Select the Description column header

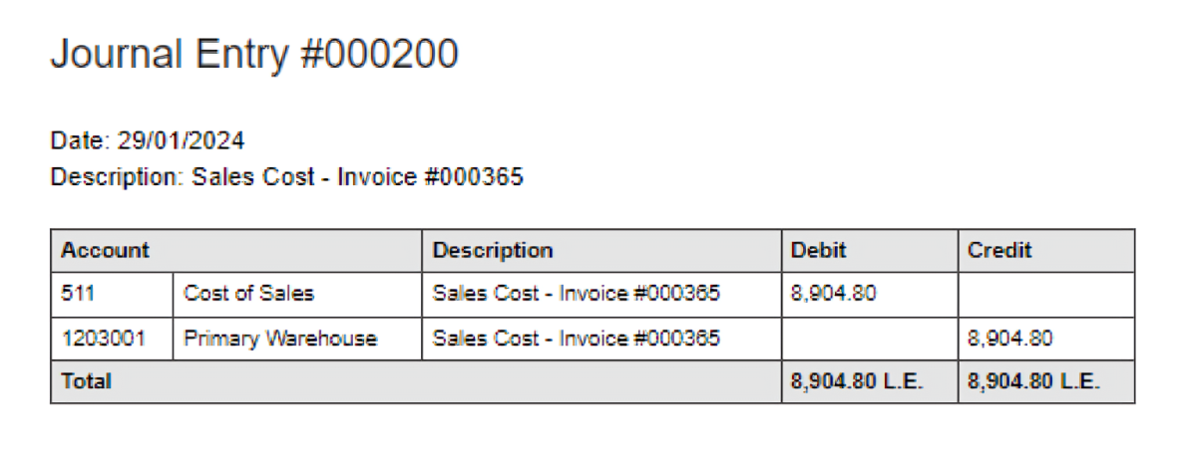[x=493, y=251]
